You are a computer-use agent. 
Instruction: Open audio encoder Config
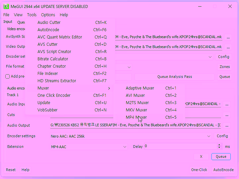point(222,136)
